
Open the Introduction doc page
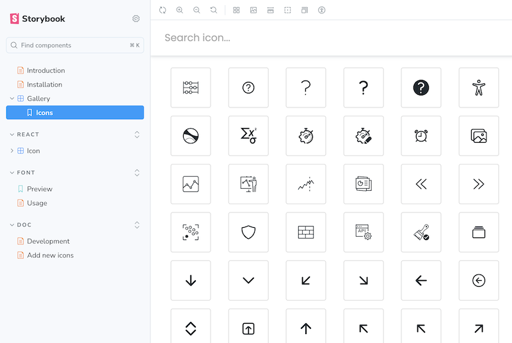pos(45,70)
